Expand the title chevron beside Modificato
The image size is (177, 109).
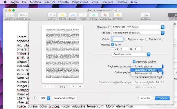point(120,10)
